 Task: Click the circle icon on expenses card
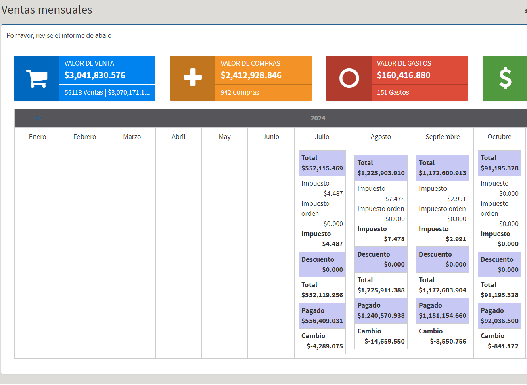click(x=349, y=79)
